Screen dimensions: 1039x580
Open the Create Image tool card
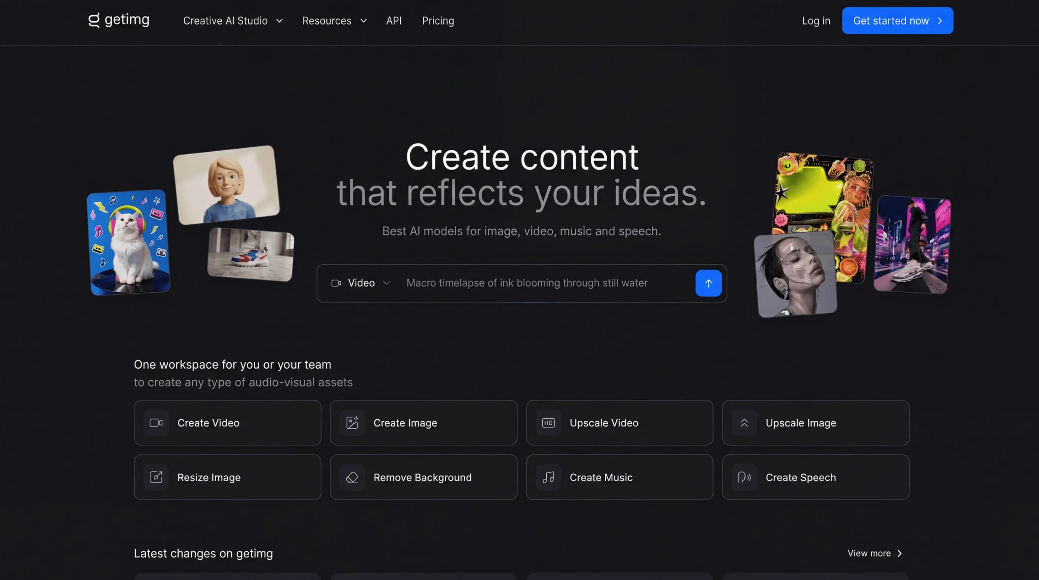[423, 423]
